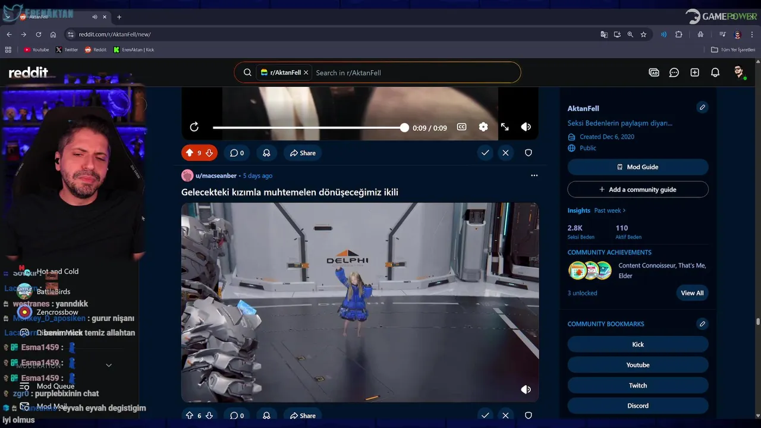Screen dimensions: 761x428
Task: Open the post's three-dot overflow menu
Action: click(534, 175)
